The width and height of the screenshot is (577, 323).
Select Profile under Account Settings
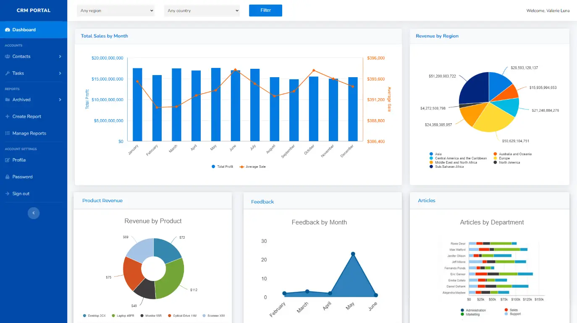tap(18, 160)
